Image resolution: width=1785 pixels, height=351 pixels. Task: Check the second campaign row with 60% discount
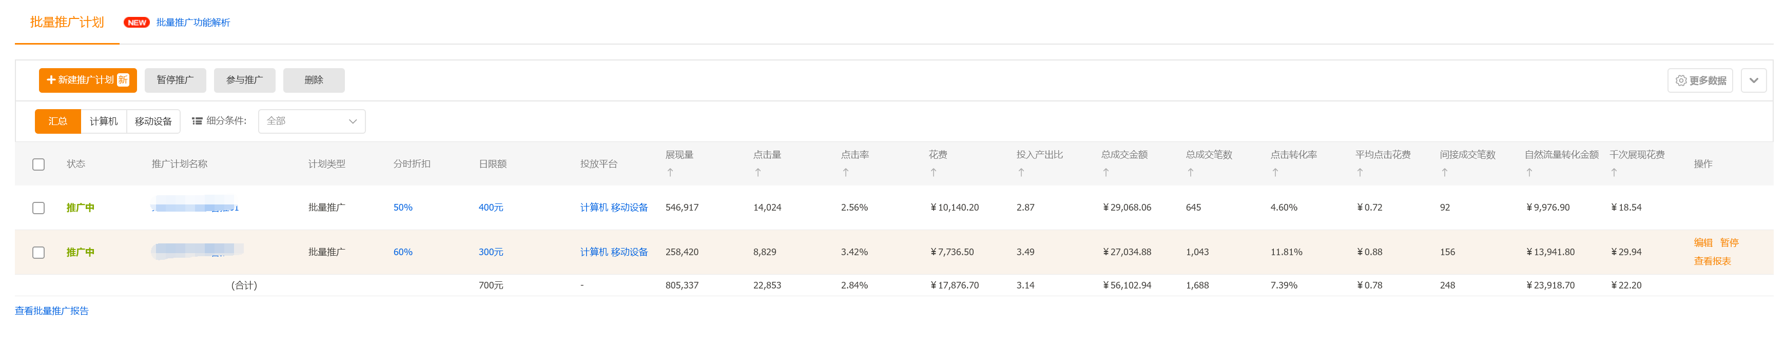pos(39,253)
